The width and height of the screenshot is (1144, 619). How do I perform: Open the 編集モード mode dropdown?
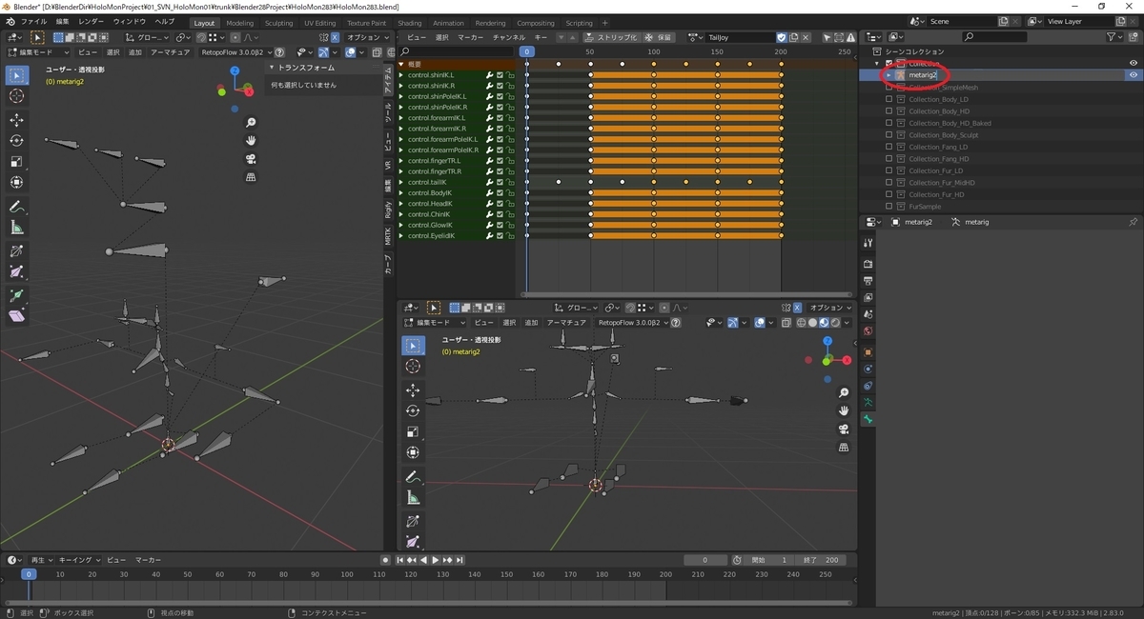pyautogui.click(x=38, y=52)
